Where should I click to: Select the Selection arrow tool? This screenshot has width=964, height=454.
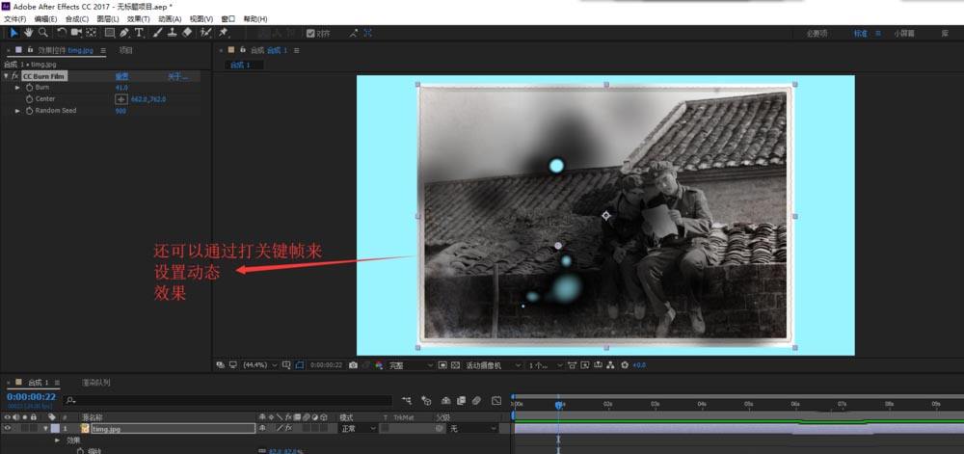click(14, 33)
